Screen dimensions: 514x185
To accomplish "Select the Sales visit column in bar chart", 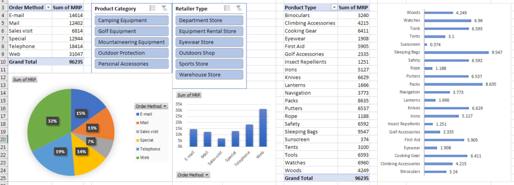I will [x=221, y=142].
